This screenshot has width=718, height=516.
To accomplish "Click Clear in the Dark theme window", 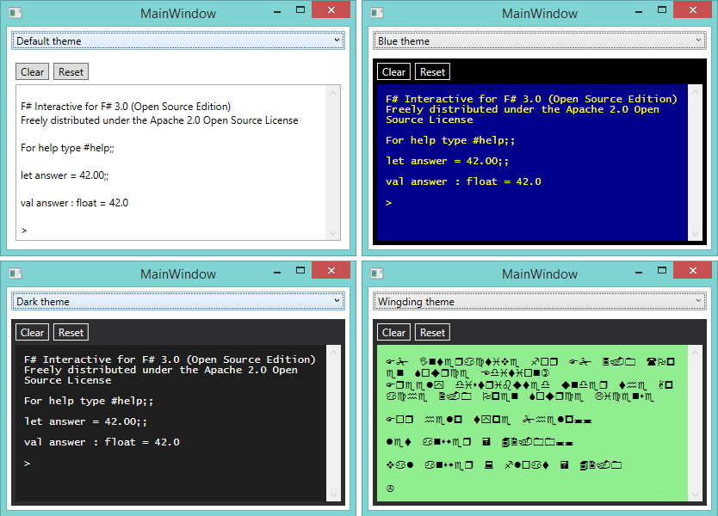I will coord(32,333).
